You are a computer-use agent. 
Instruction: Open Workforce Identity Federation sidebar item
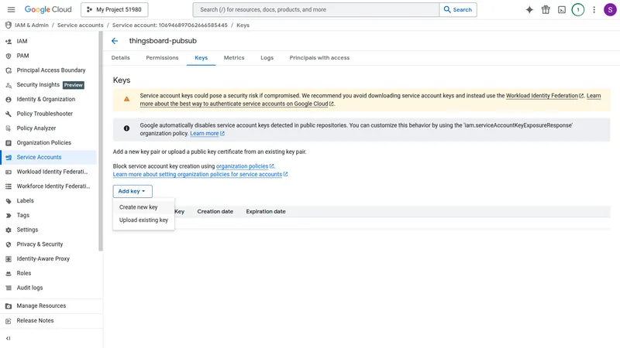(x=48, y=186)
